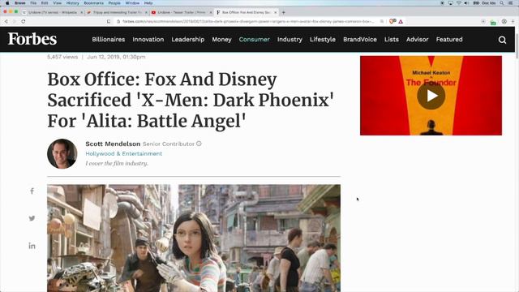Open the Bookmarks menu
Screen dimensions: 519x292
point(94,3)
